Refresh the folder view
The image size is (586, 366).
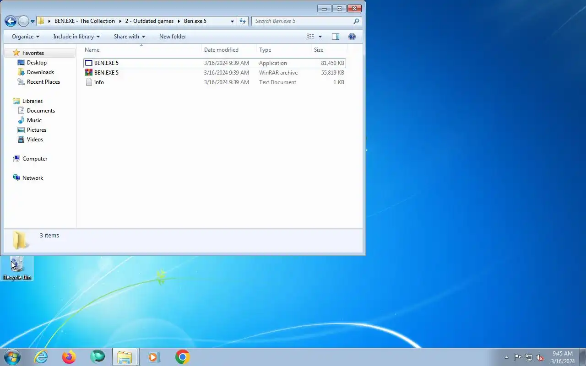[x=243, y=21]
